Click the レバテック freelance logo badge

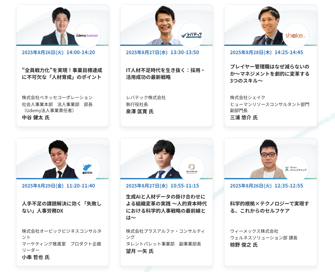tap(191, 35)
